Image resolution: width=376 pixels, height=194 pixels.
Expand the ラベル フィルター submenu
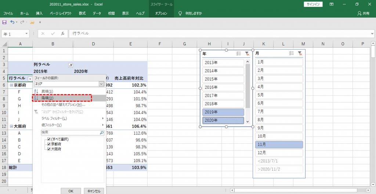[x=103, y=118]
